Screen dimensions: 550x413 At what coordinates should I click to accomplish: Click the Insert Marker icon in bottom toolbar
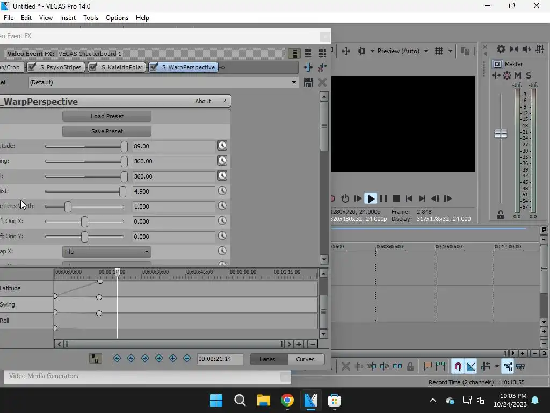428,366
